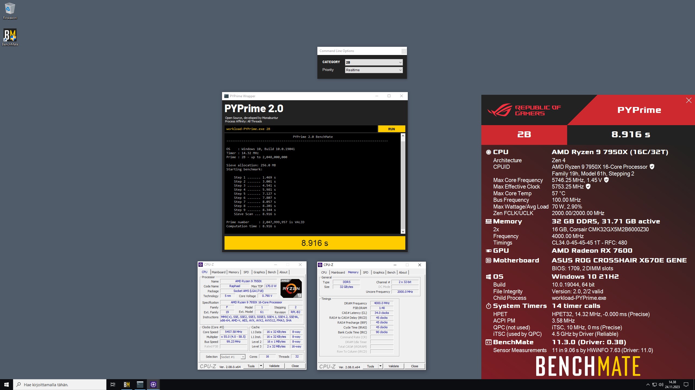Open Graphics tab in left CPU-Z window
Image resolution: width=695 pixels, height=390 pixels.
pos(259,272)
